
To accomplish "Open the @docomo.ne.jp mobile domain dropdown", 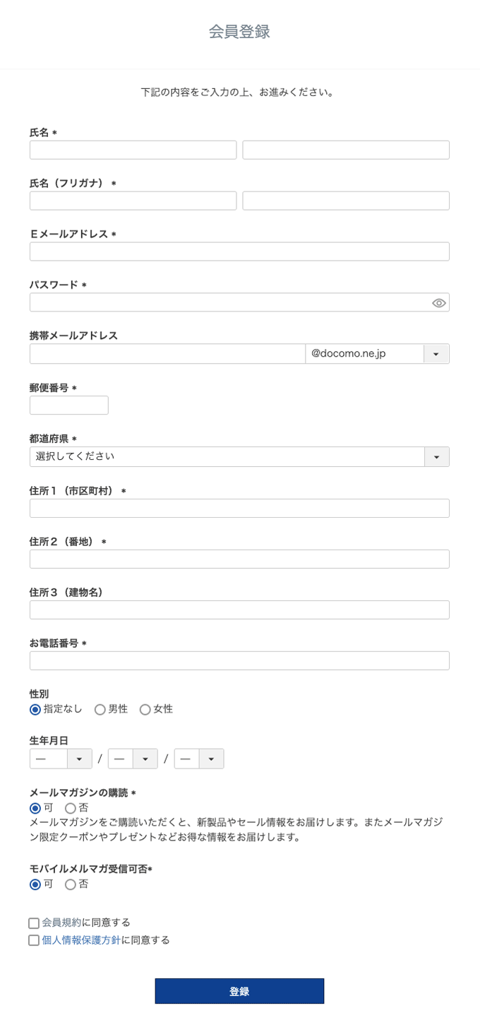I will [x=436, y=354].
